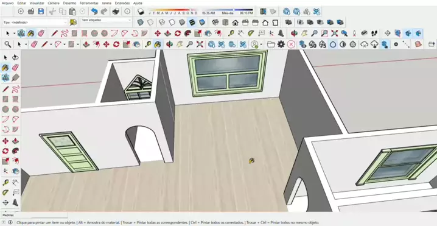Select the Pencil line tool
437x226 pixels.
tap(55, 34)
